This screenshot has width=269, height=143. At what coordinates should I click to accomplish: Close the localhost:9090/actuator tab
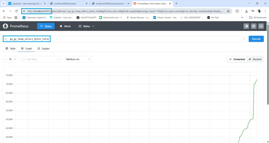click(86, 4)
